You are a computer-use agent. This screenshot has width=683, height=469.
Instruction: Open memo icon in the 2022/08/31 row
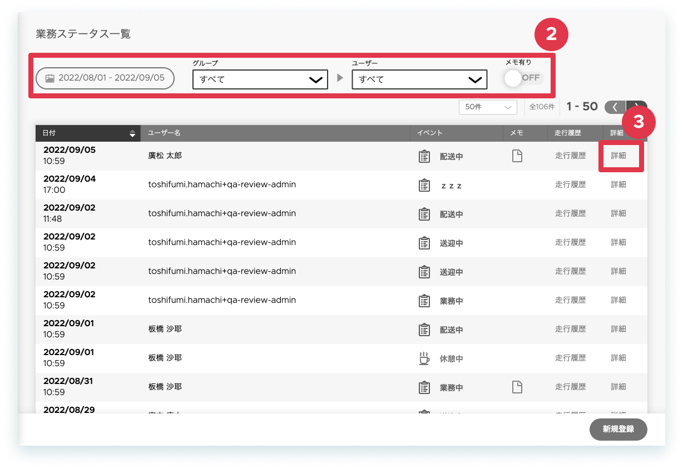pyautogui.click(x=517, y=387)
